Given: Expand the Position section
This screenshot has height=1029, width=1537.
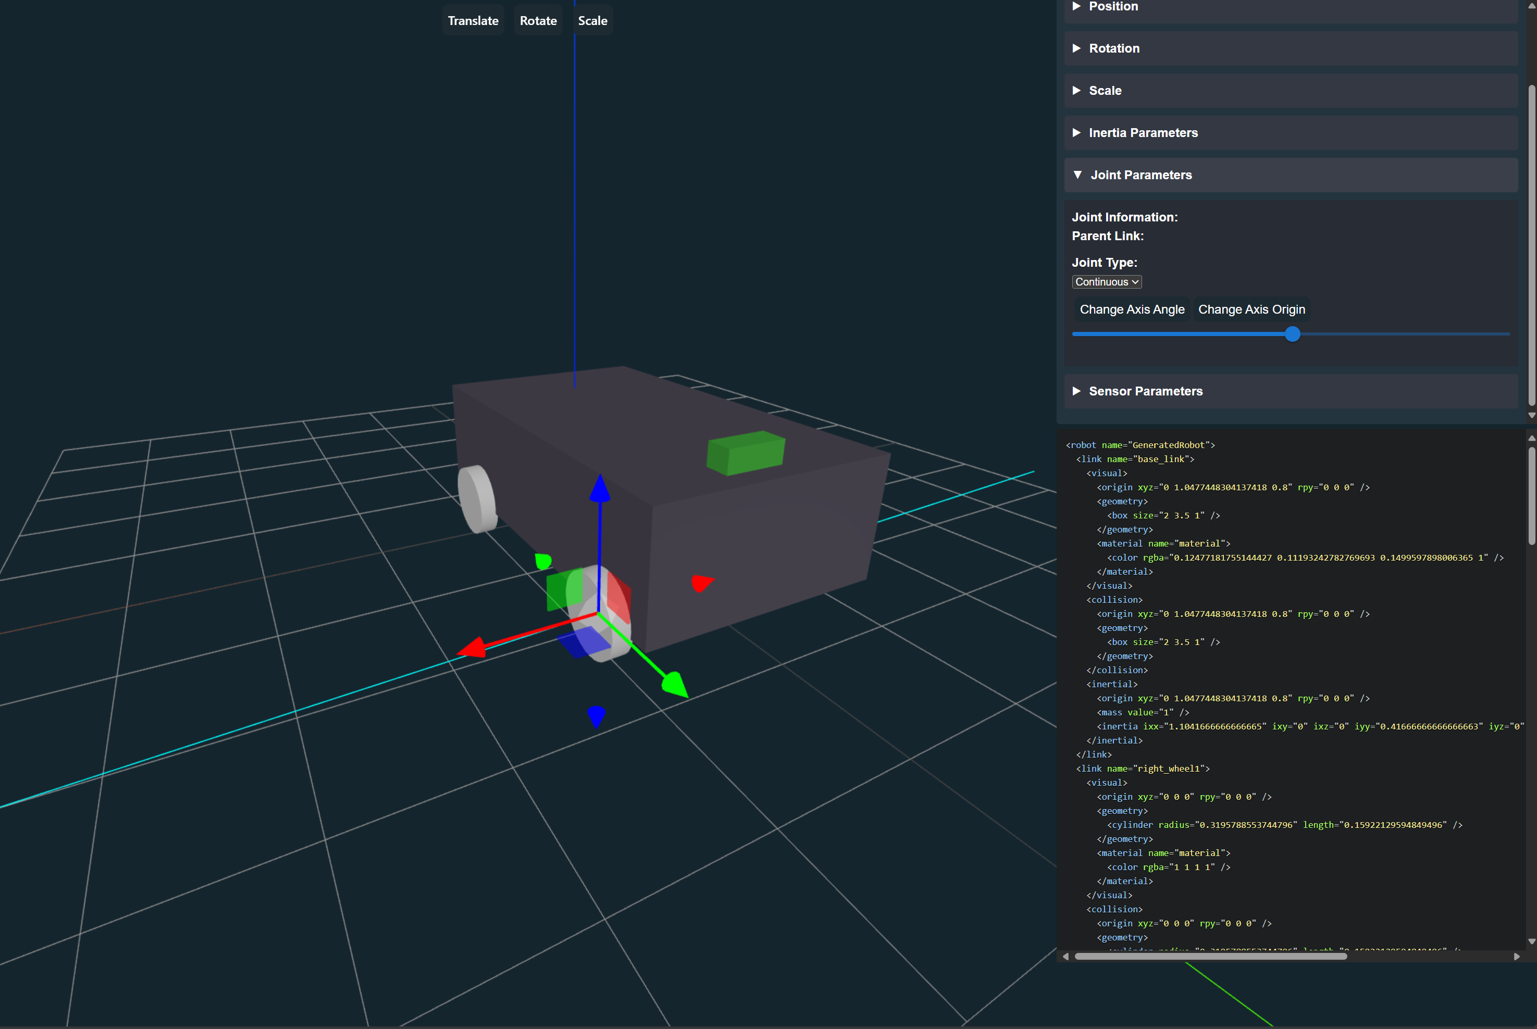Looking at the screenshot, I should 1290,7.
